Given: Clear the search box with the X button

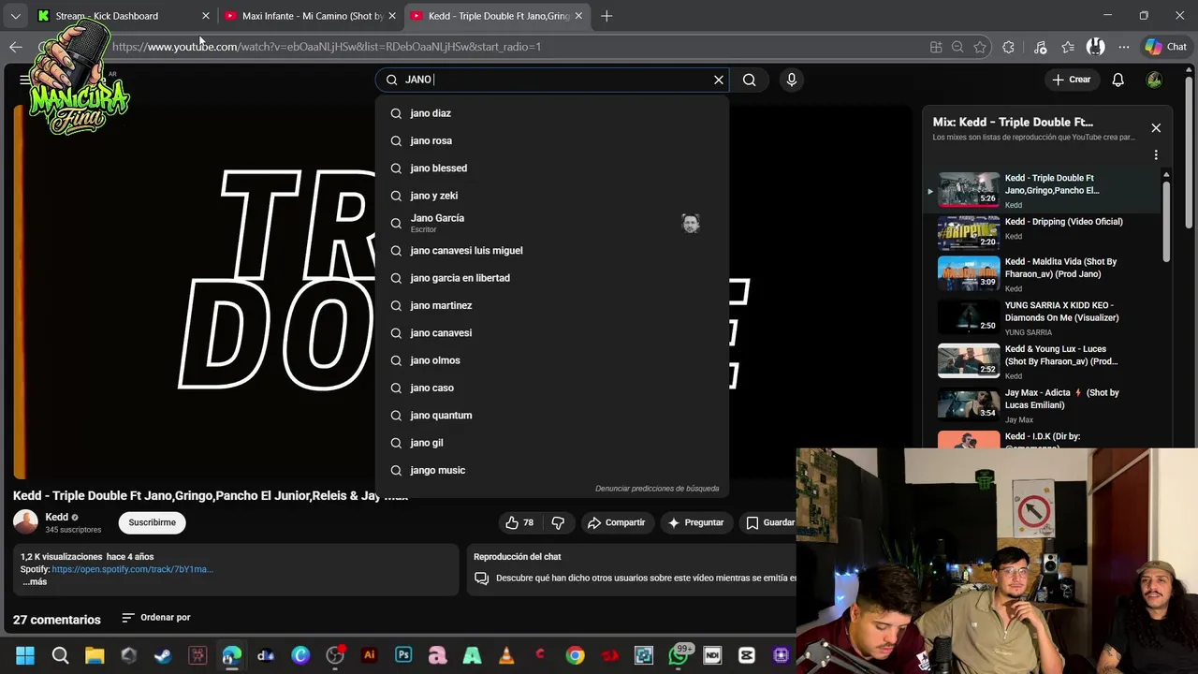Looking at the screenshot, I should (719, 80).
